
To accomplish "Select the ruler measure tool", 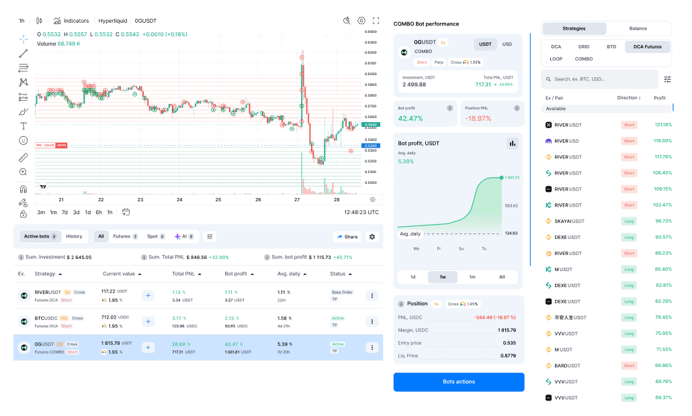I will 24,157.
